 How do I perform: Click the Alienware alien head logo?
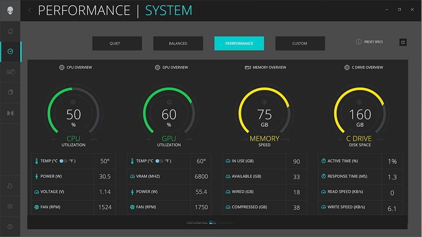coord(10,10)
